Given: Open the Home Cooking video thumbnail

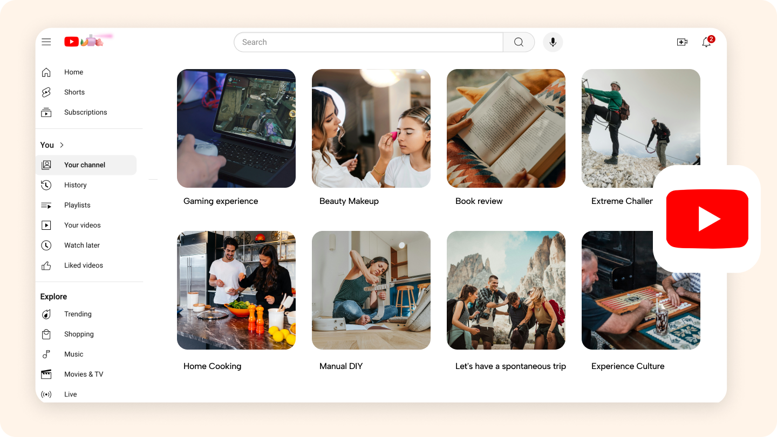Looking at the screenshot, I should pyautogui.click(x=236, y=290).
